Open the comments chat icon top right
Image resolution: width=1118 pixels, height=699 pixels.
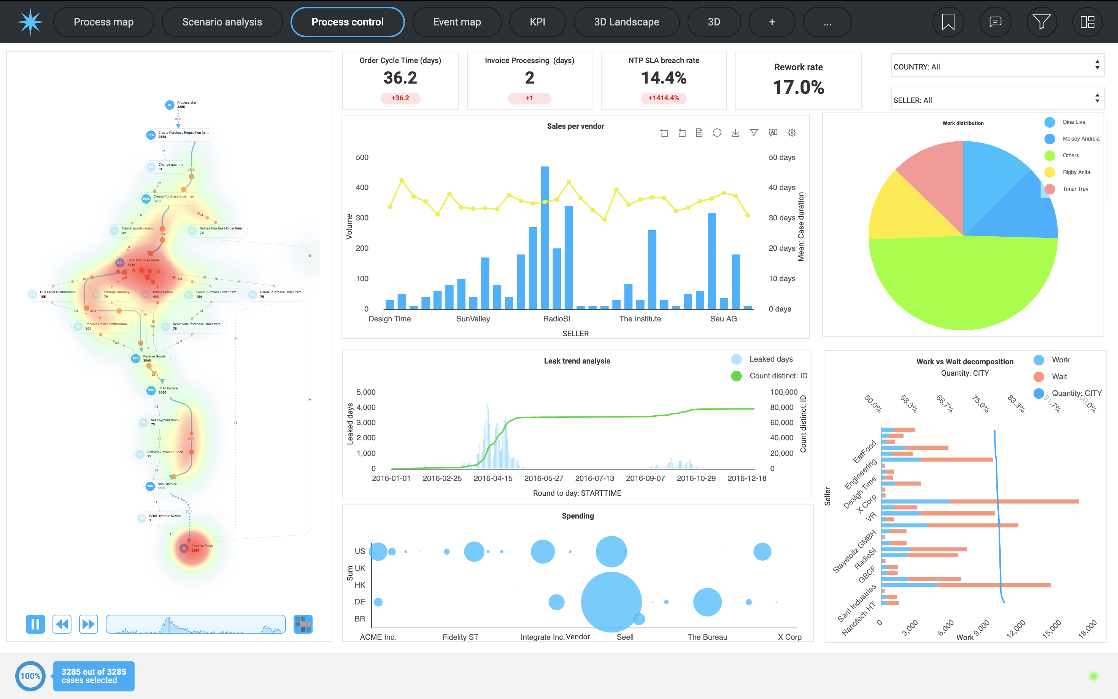tap(994, 22)
